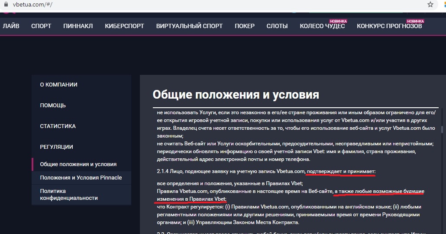
Task: Open the ПОКЕР section
Action: pos(245,26)
